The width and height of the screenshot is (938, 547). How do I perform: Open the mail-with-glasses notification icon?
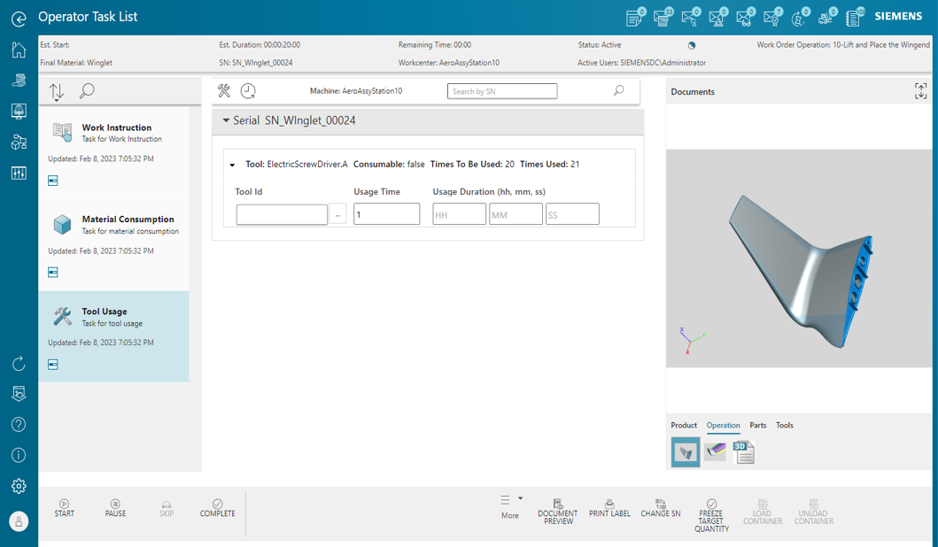(744, 18)
